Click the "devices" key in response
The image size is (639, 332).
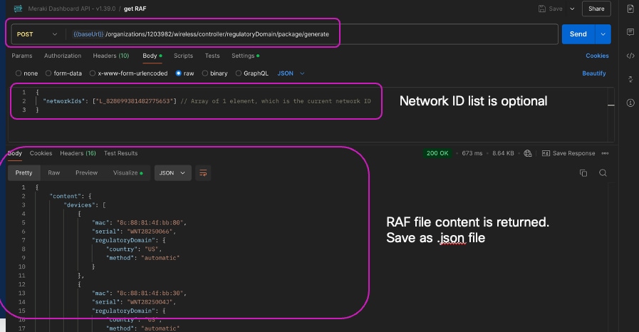point(80,205)
